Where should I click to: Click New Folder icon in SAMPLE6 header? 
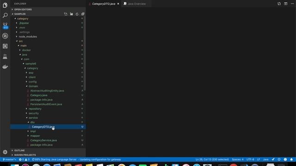[71, 14]
